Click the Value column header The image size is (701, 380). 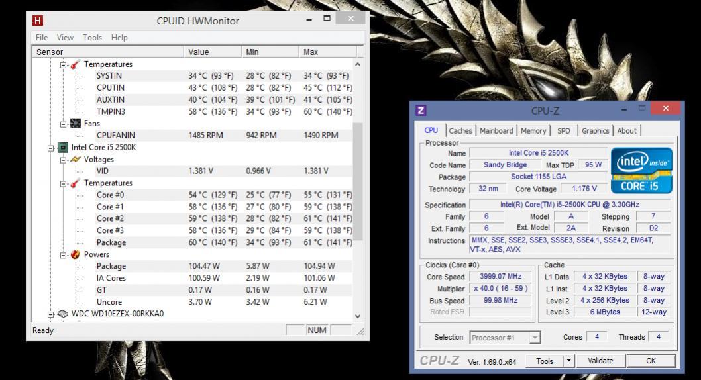point(213,52)
